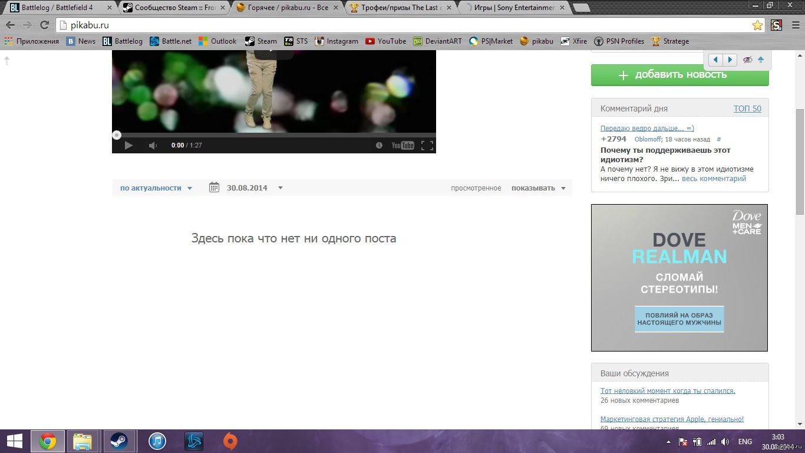Open the Stratege bookmark

670,41
